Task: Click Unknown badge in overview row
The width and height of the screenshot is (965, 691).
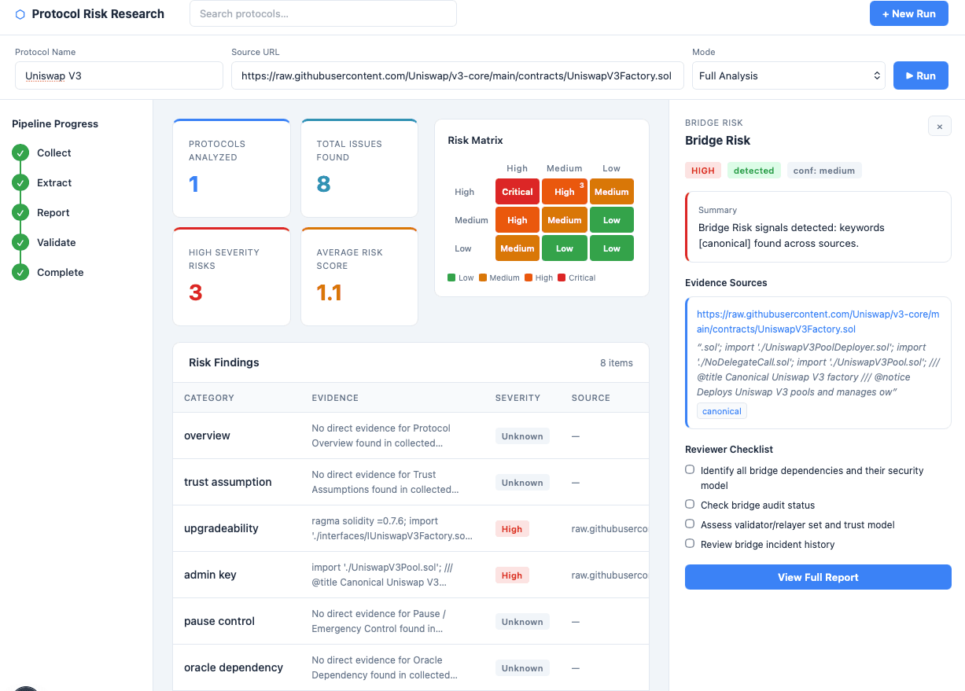Action: 522,436
